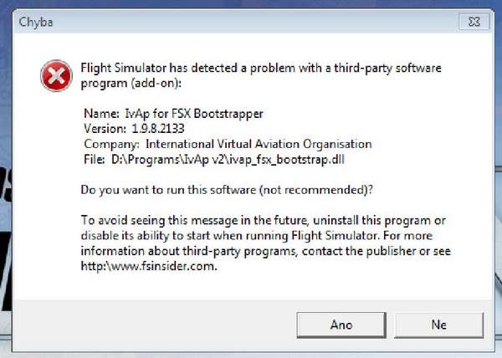Click the 'To avoid seeing this message' line
This screenshot has width=502, height=358.
(x=264, y=221)
